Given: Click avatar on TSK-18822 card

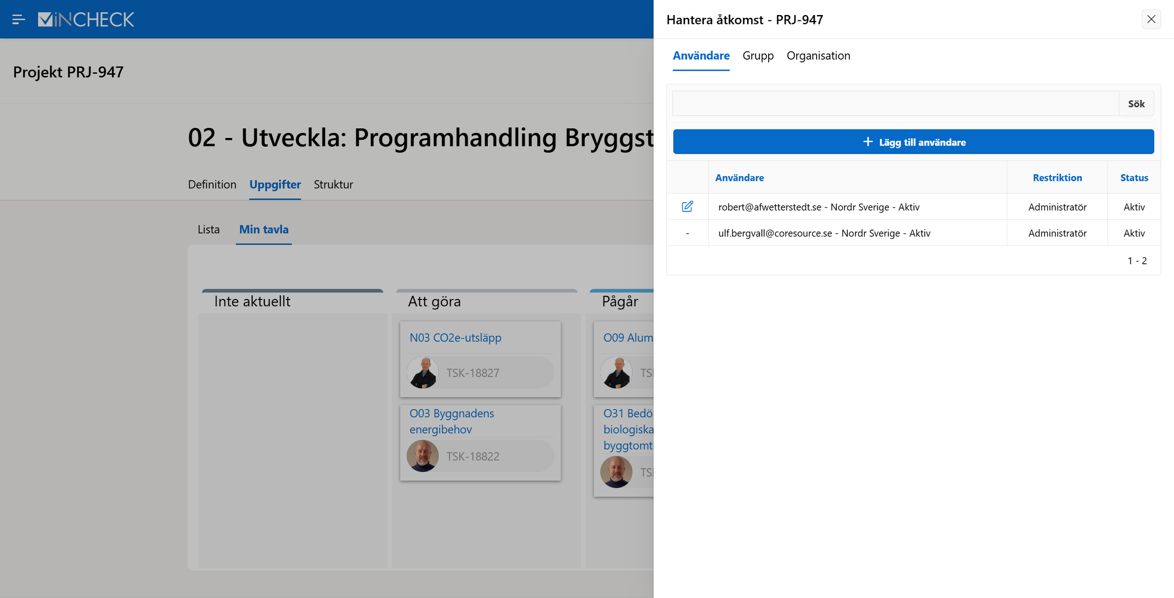Looking at the screenshot, I should (x=423, y=456).
